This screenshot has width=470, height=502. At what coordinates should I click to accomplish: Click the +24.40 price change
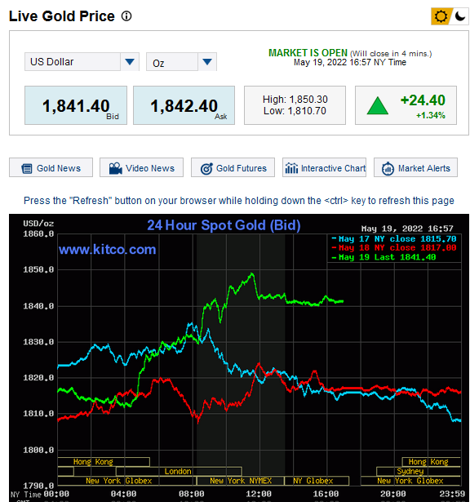pyautogui.click(x=423, y=100)
